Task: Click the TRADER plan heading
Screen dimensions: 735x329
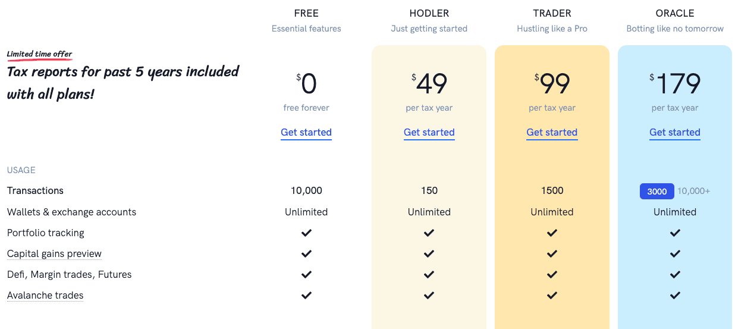Action: click(552, 13)
